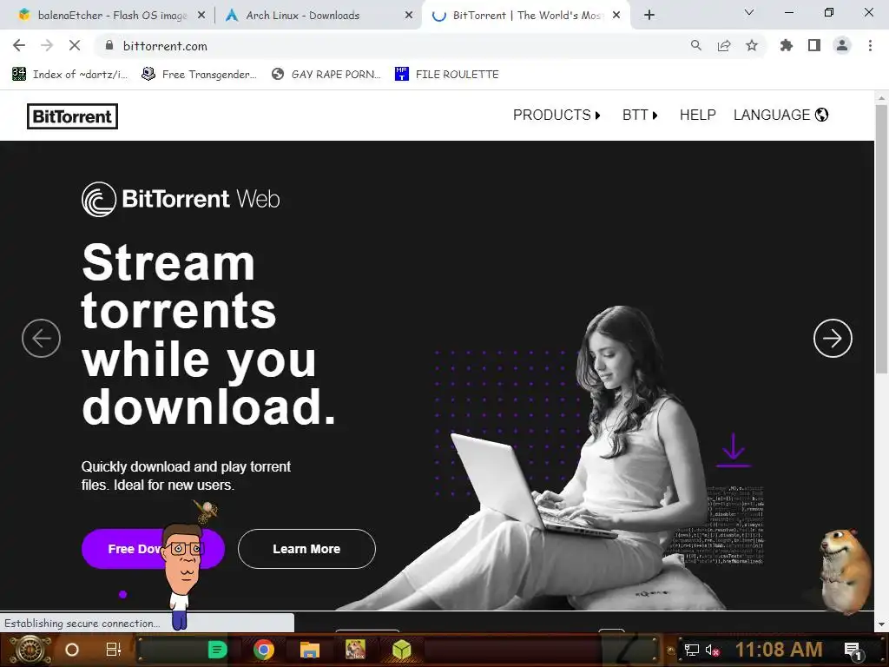Close the Arch Linux Downloads tab
This screenshot has height=667, width=889.
(409, 16)
